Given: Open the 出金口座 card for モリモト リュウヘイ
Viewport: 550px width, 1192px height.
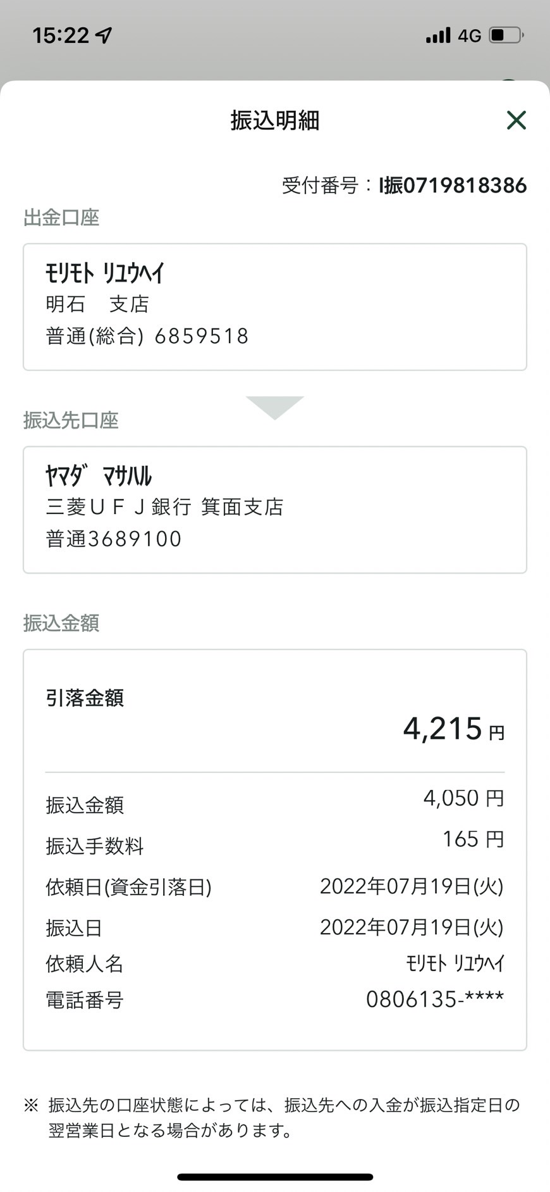Looking at the screenshot, I should coord(275,307).
